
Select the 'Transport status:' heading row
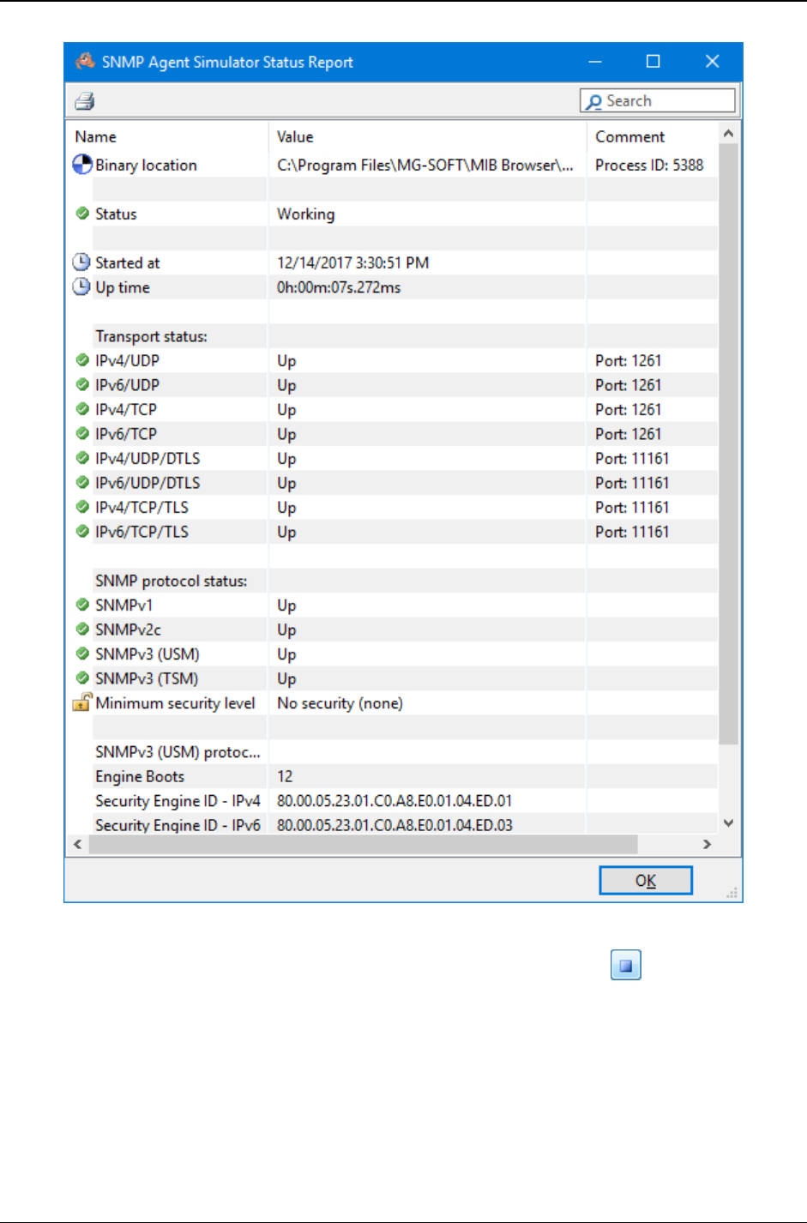point(151,336)
